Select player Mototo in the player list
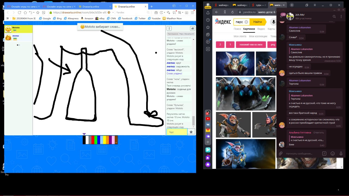The height and width of the screenshot is (196, 349). click(18, 29)
